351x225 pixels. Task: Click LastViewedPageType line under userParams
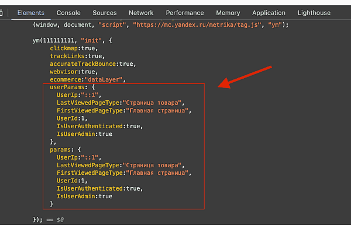tap(121, 103)
